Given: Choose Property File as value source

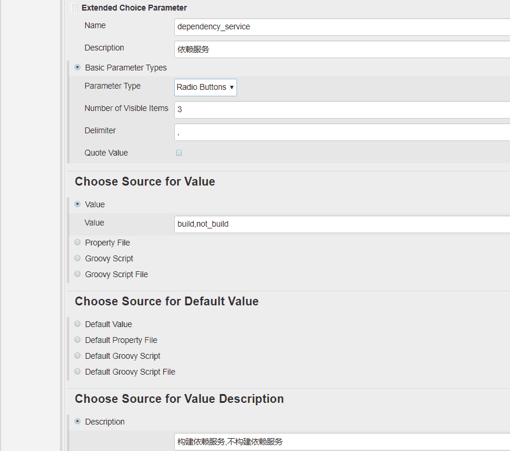Looking at the screenshot, I should 77,243.
